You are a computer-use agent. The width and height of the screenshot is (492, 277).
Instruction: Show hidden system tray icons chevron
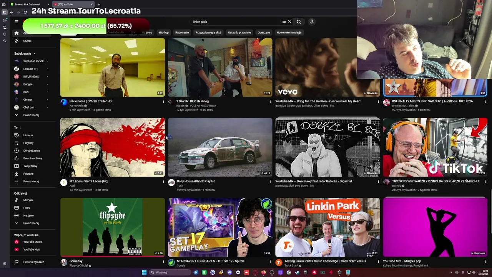450,272
